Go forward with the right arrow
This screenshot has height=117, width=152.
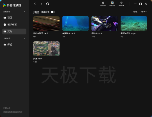tap(41, 4)
